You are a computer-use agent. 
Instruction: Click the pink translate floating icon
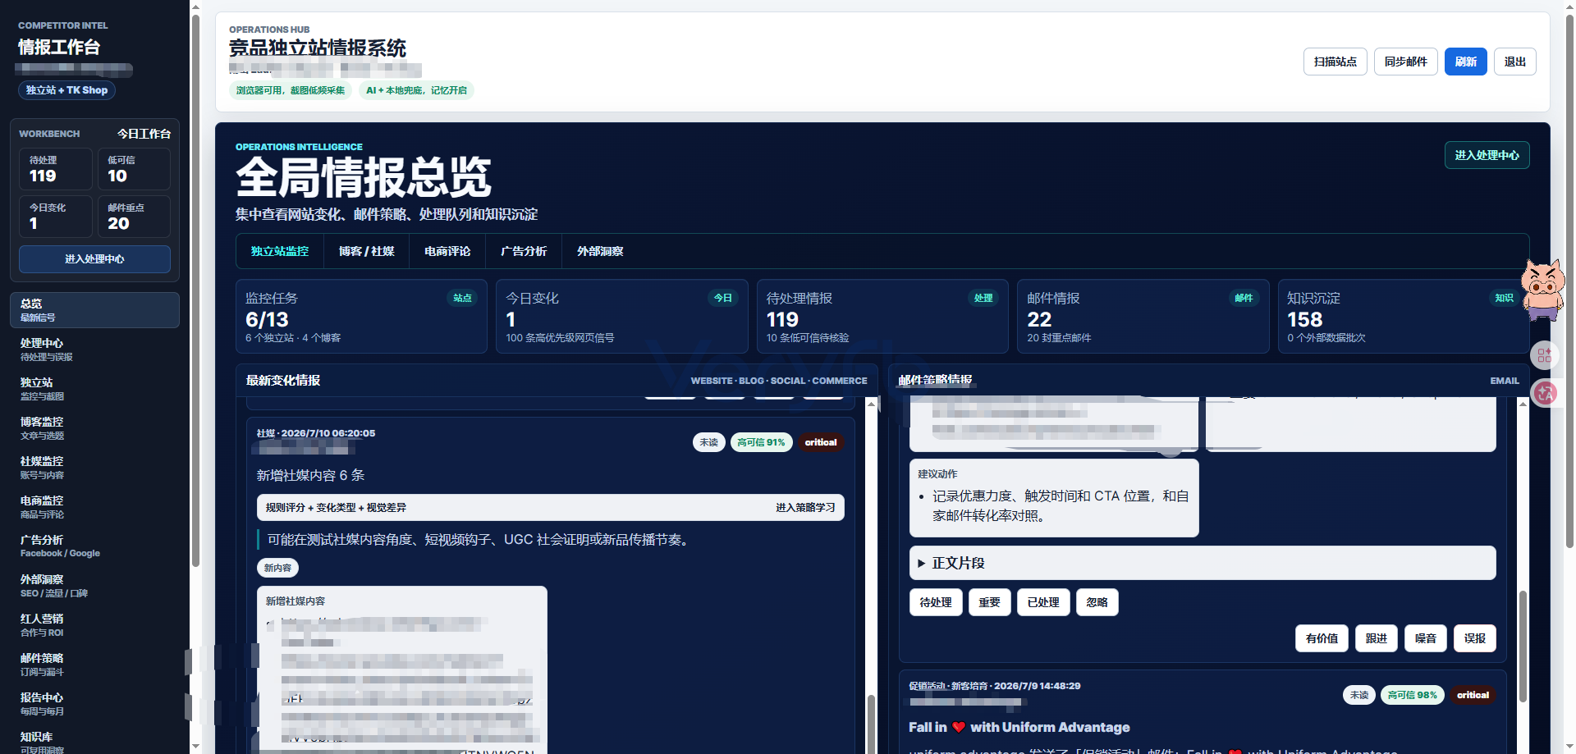click(x=1546, y=394)
